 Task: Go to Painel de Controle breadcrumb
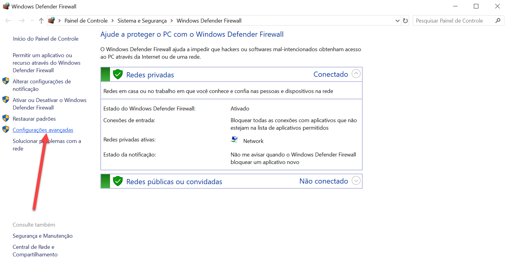point(86,21)
